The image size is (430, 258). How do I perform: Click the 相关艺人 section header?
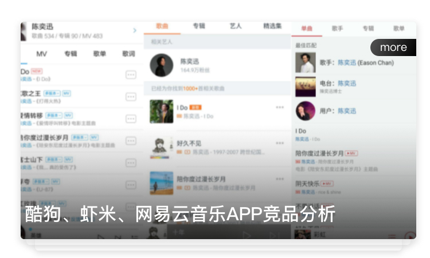click(162, 42)
